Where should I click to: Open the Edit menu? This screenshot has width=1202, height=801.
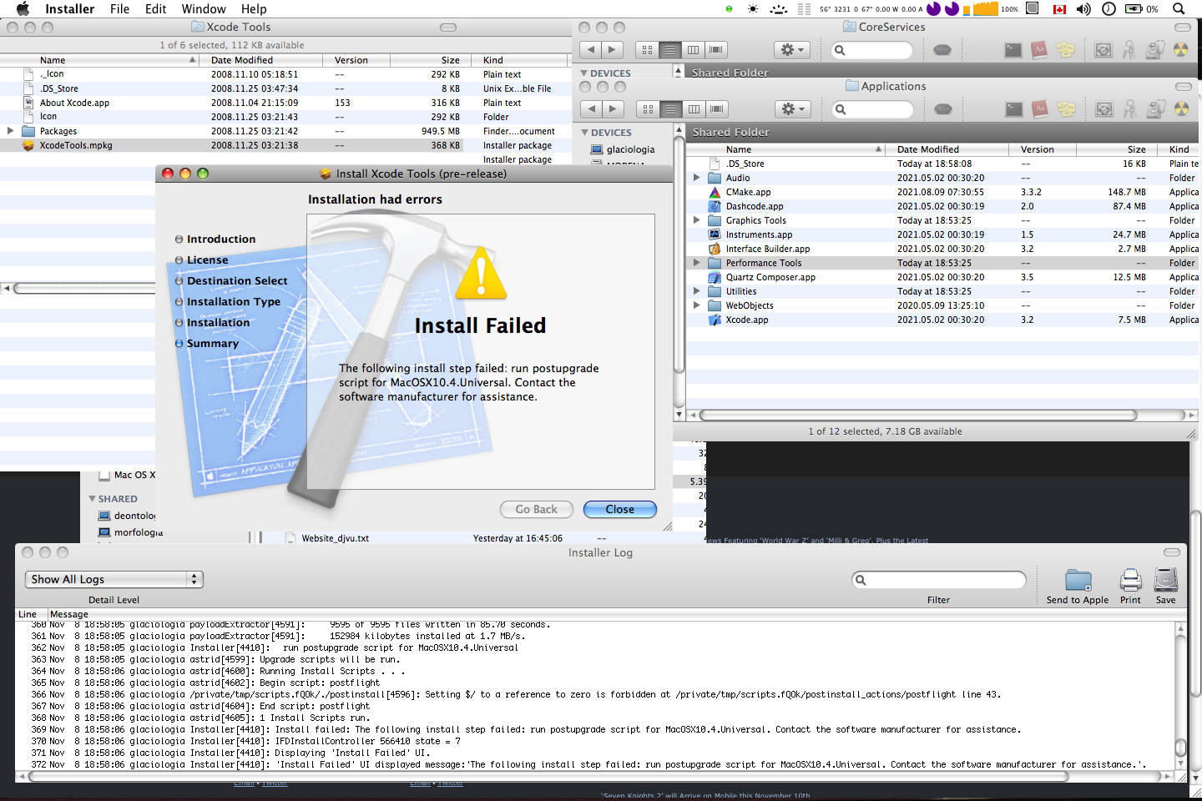(x=155, y=9)
